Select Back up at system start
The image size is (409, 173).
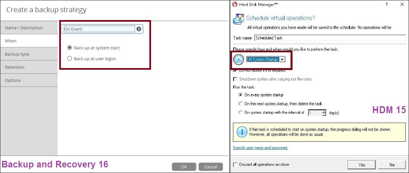coord(93,48)
